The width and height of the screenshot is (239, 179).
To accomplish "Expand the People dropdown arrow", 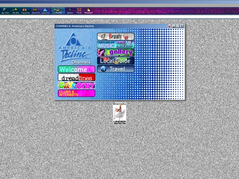I will 62,10.
